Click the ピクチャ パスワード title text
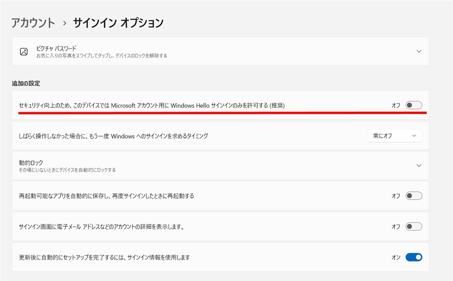453x281 pixels. coord(57,48)
